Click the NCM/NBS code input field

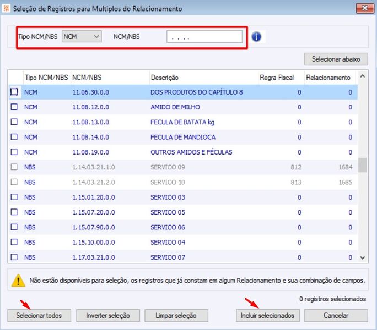pyautogui.click(x=204, y=37)
